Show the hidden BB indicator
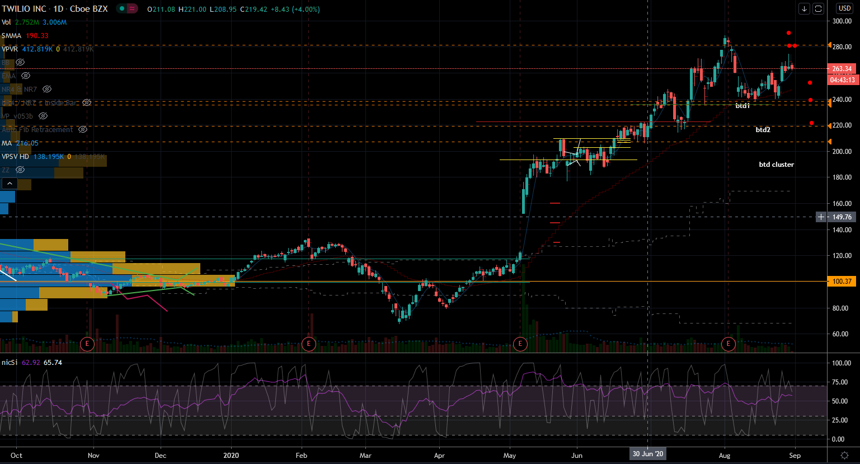860x464 pixels. coord(20,62)
